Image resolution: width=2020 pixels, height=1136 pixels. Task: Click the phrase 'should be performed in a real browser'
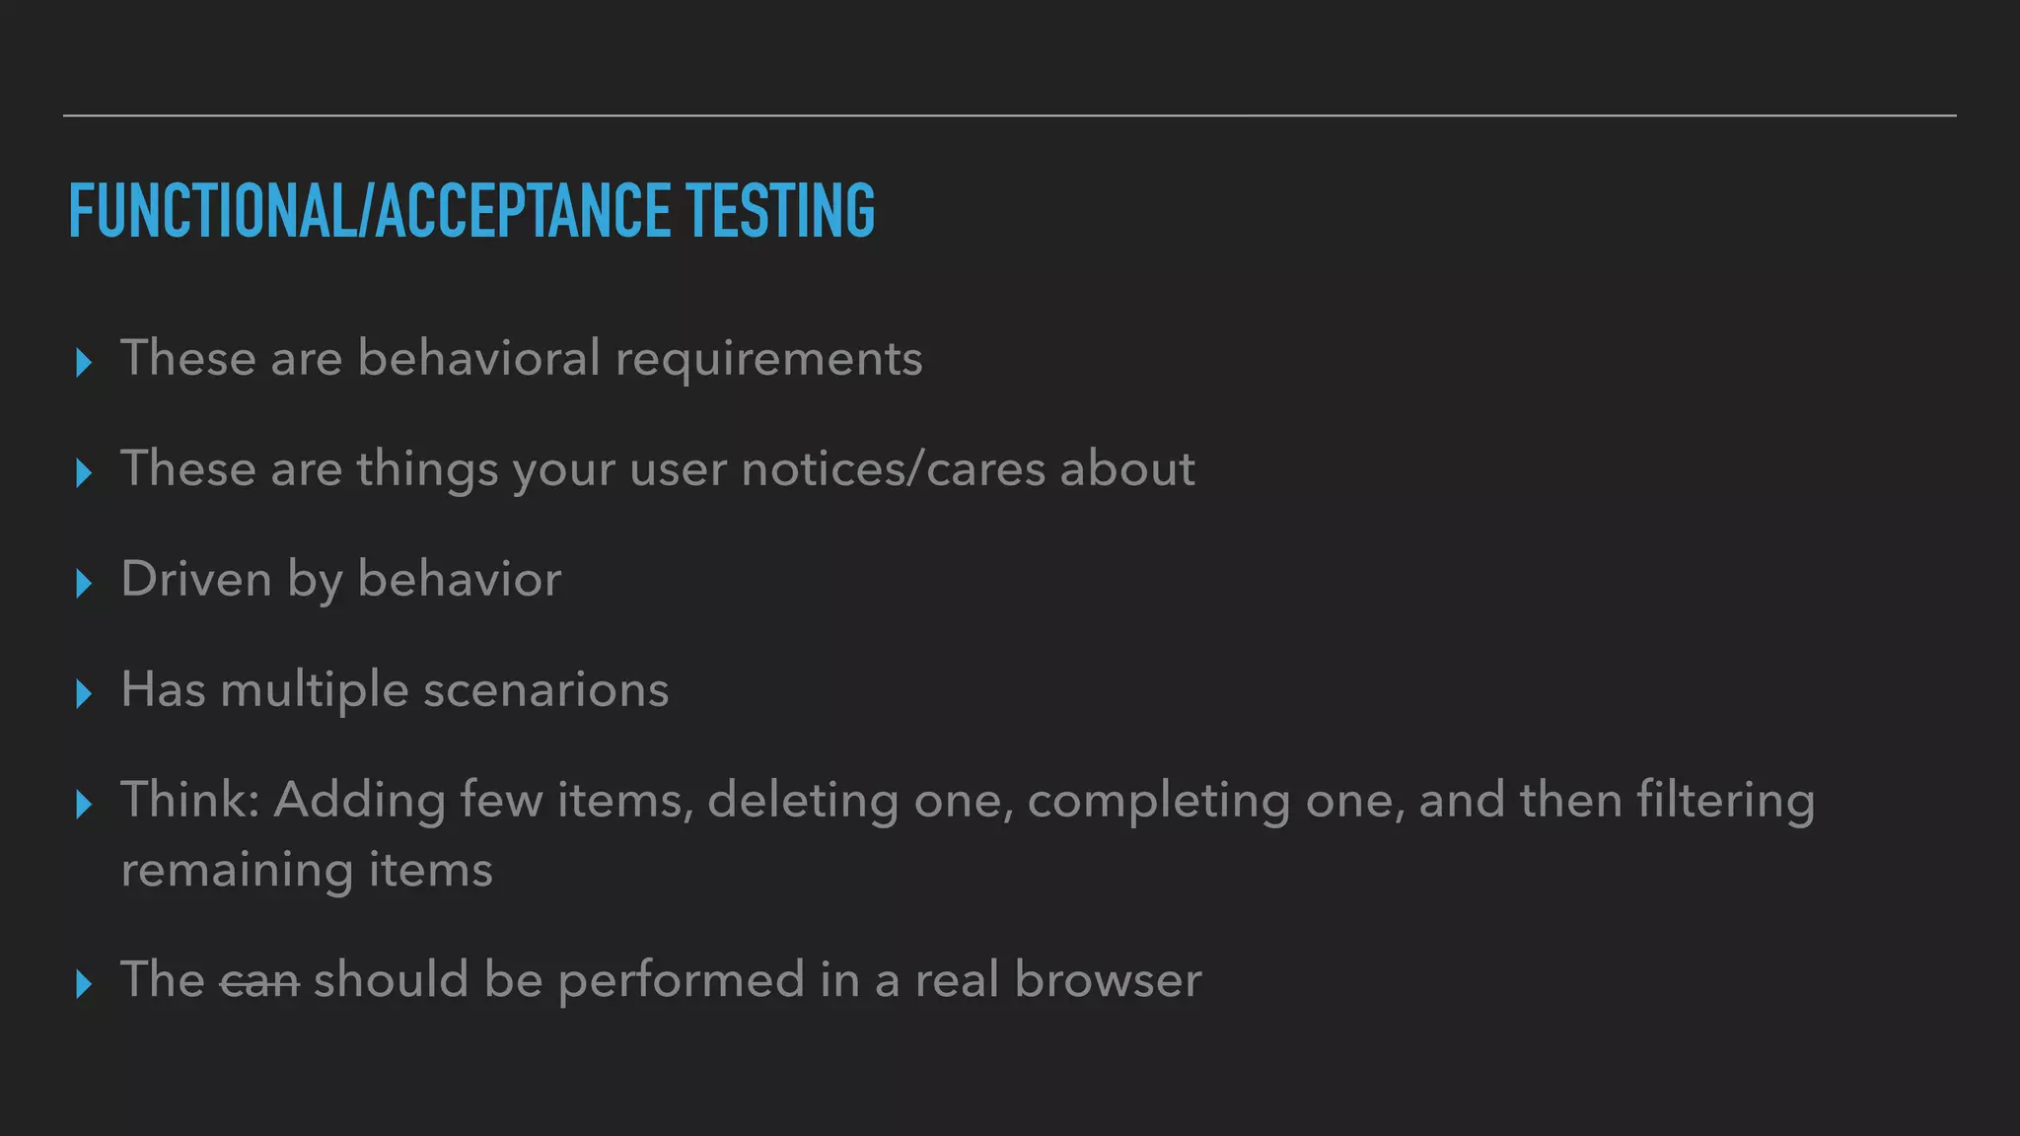[757, 980]
